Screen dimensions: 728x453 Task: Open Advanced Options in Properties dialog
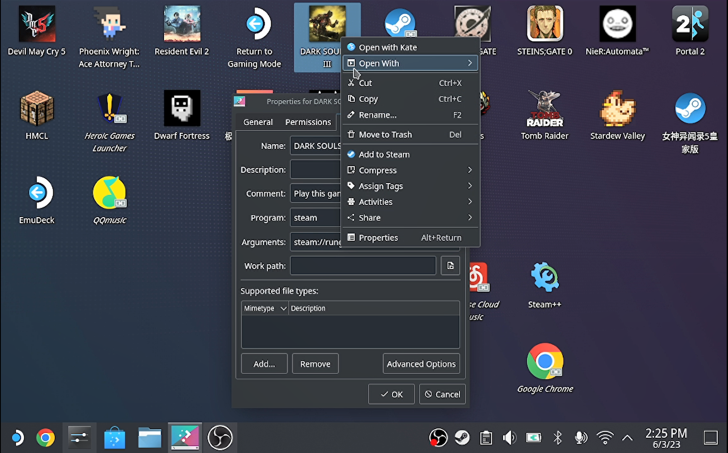[421, 364]
